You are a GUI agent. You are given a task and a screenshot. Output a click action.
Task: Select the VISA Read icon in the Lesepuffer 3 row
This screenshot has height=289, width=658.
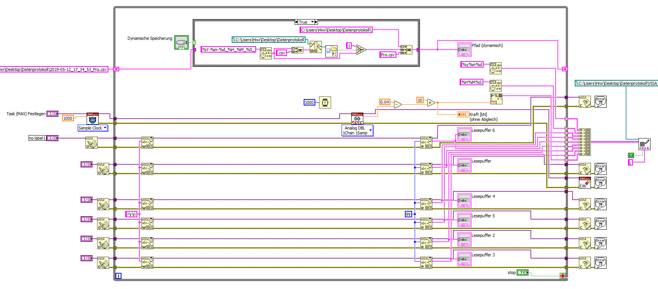point(426,263)
